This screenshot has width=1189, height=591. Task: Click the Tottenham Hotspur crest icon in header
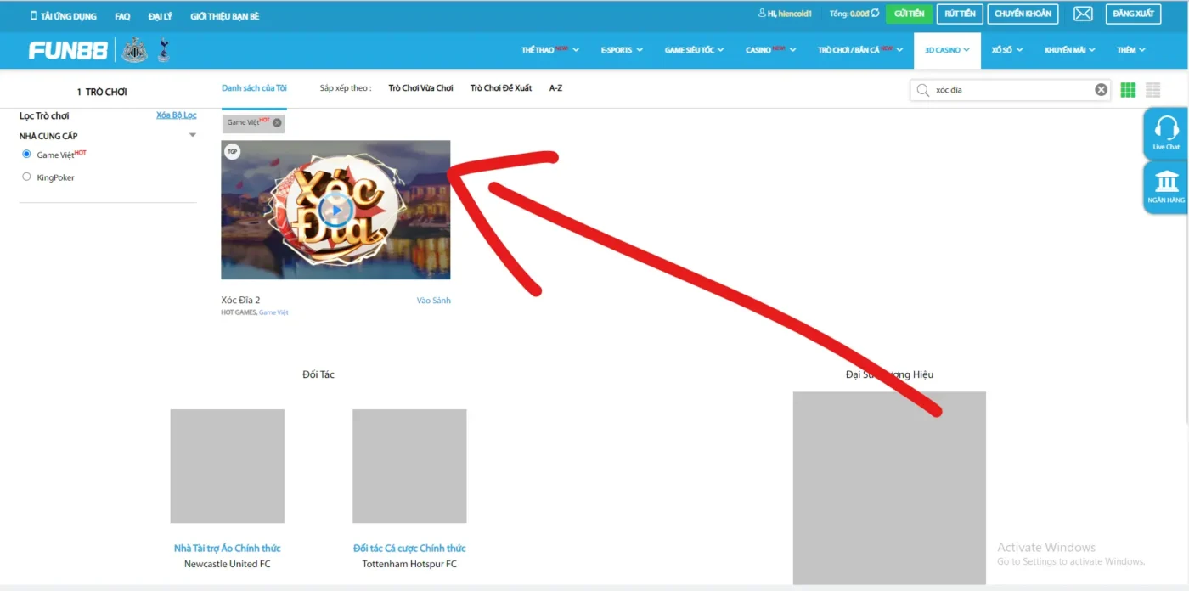[x=164, y=51]
